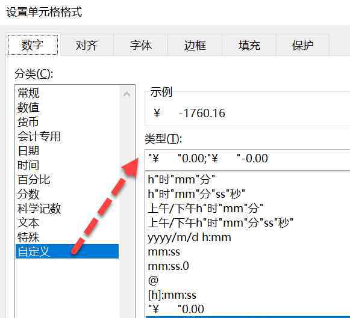Image resolution: width=350 pixels, height=318 pixels.
Task: Go to the 填充 tab
Action: [249, 44]
